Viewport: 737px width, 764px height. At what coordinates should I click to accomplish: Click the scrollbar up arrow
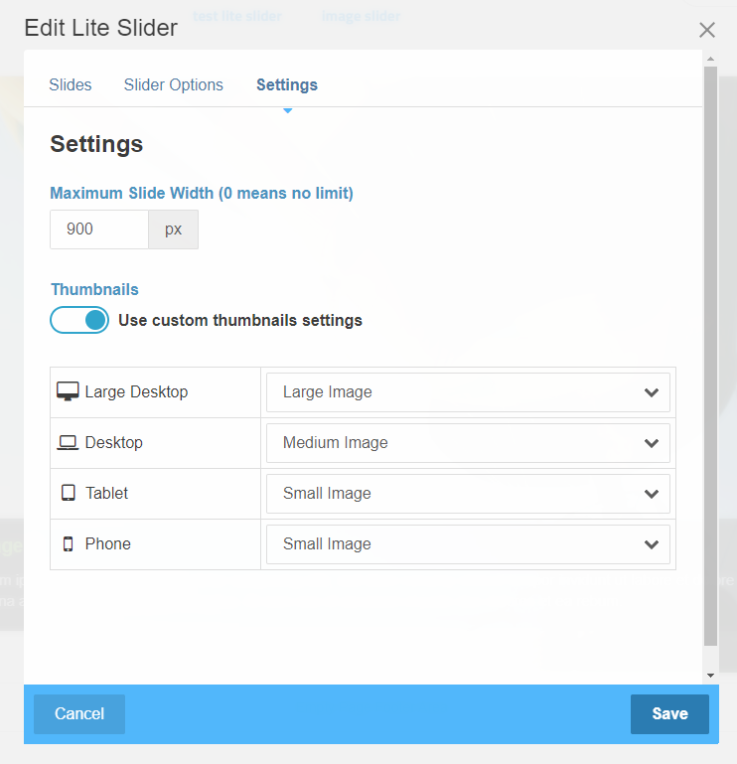(x=709, y=59)
